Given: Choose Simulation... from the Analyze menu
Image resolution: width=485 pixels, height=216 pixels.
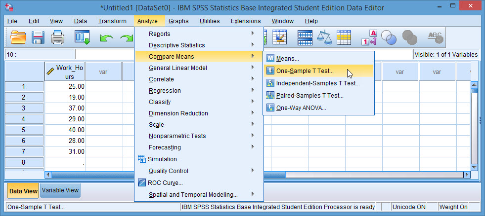Looking at the screenshot, I should coord(199,159).
